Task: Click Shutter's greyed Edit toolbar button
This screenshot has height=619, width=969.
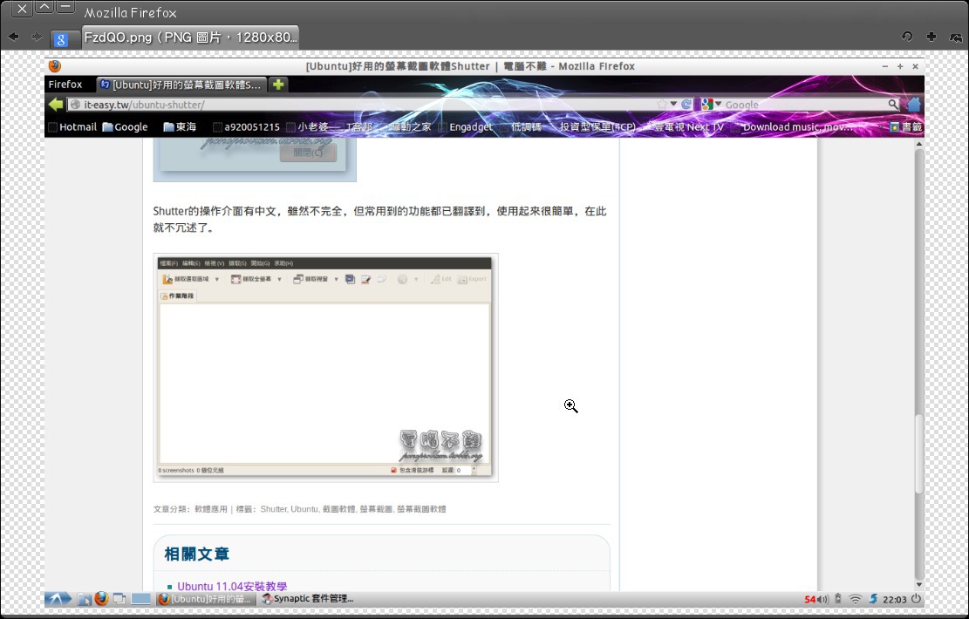Action: tap(441, 279)
